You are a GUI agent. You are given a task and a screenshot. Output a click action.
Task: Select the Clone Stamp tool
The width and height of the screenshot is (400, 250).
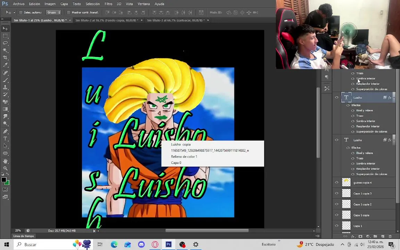coord(5,87)
